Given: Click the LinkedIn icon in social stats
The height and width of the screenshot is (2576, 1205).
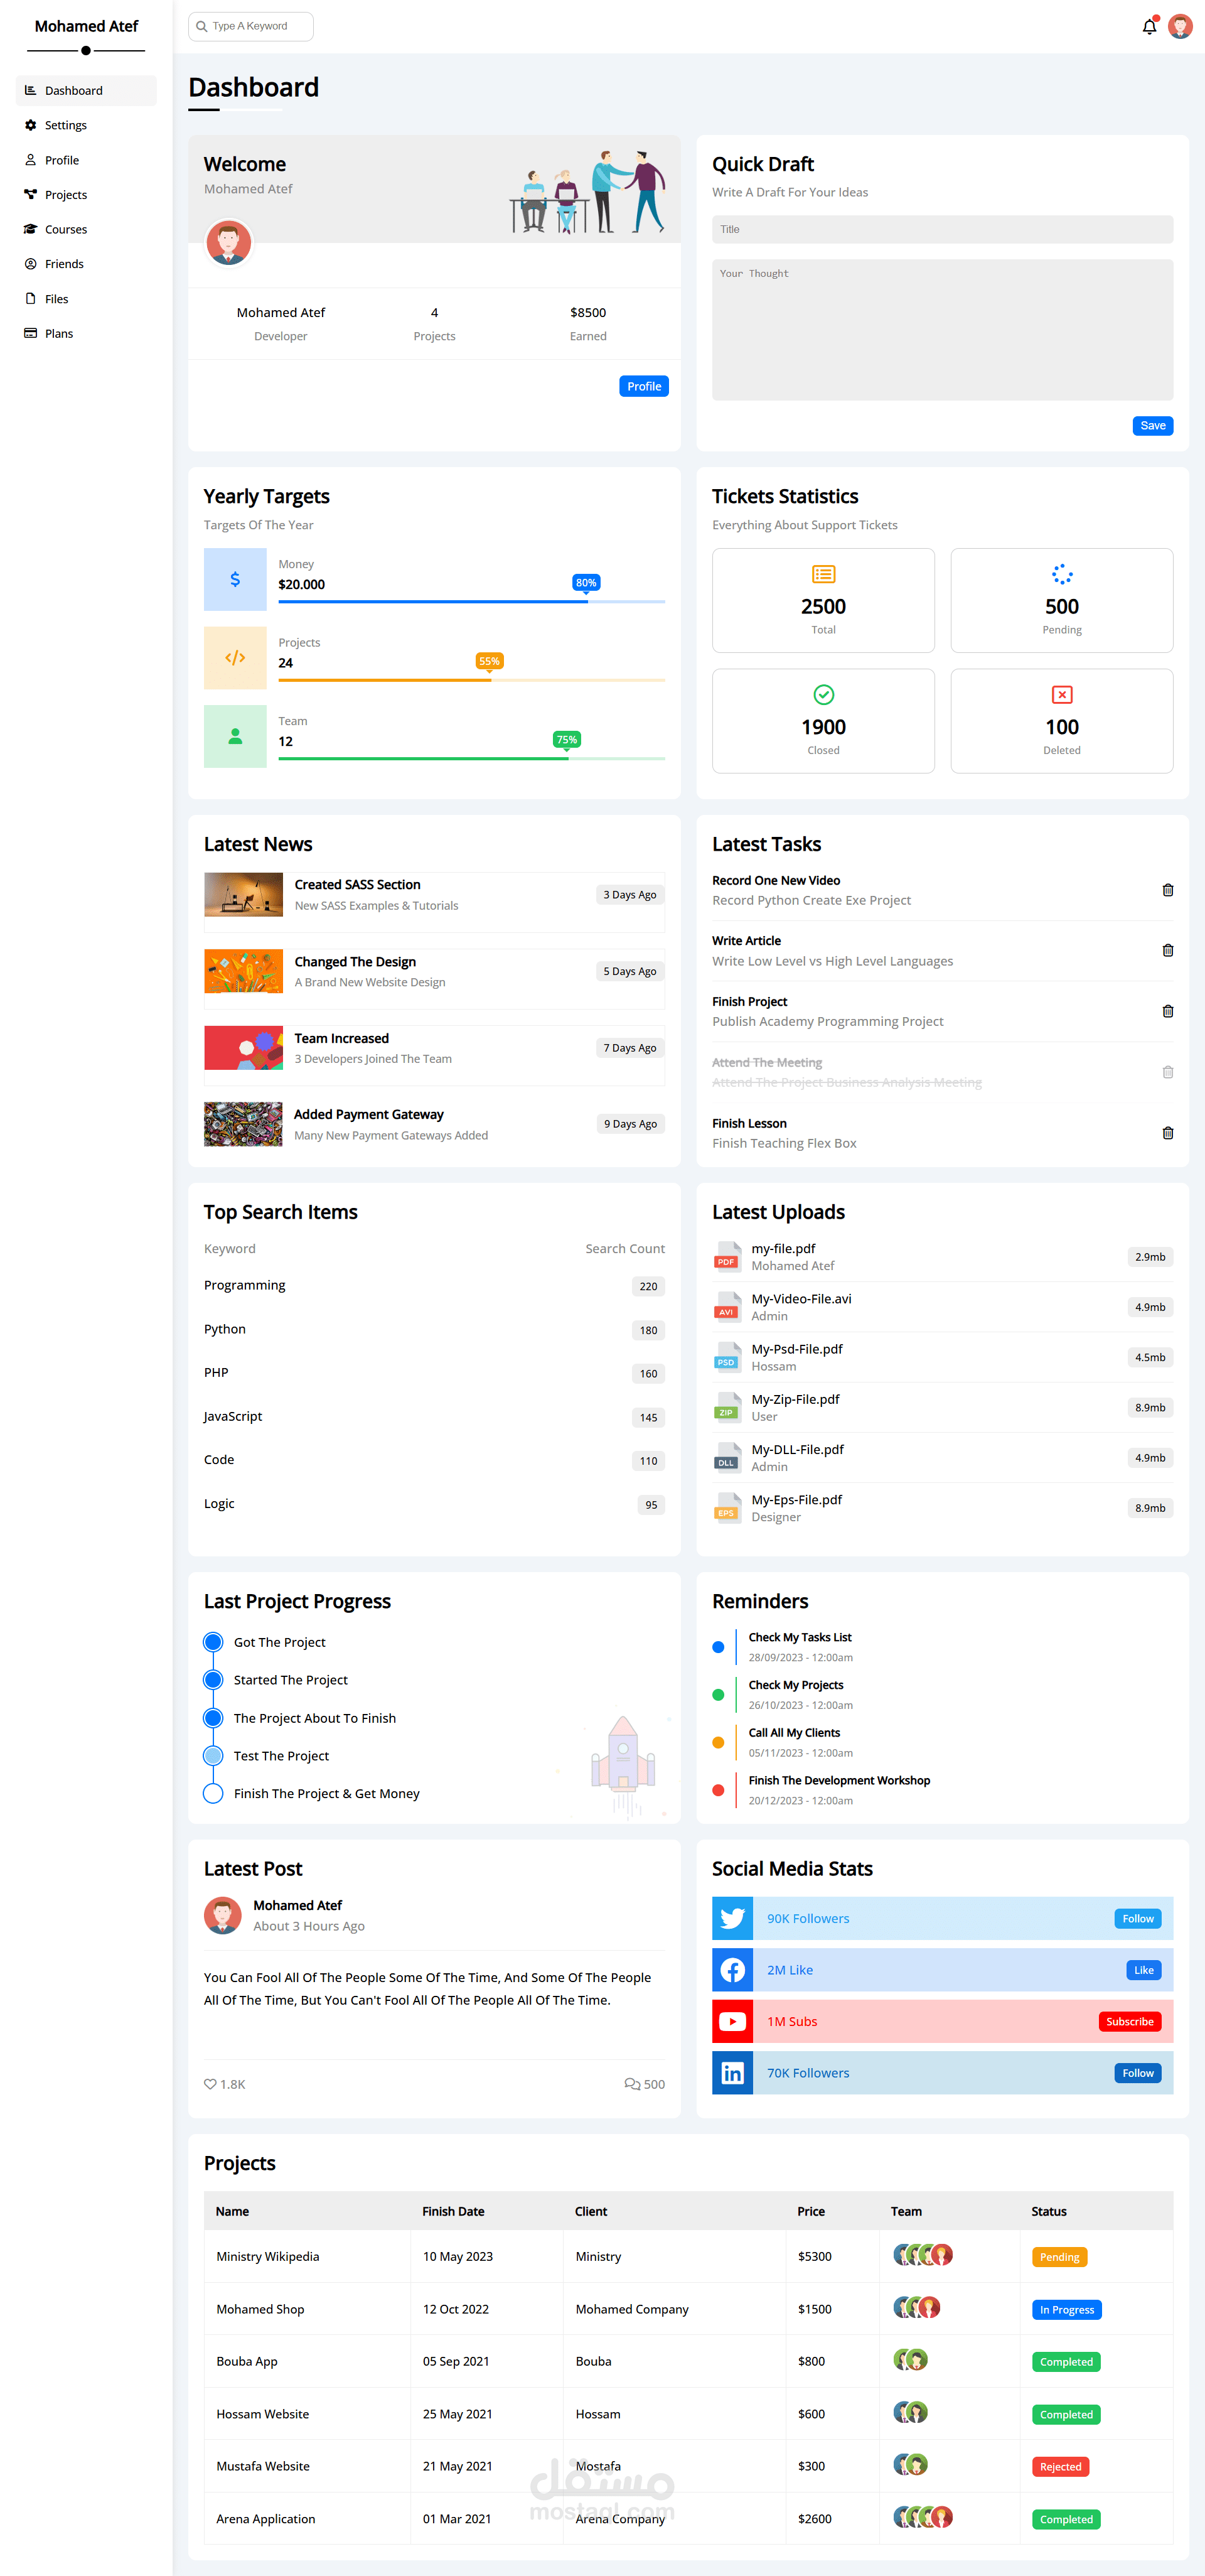Looking at the screenshot, I should [x=732, y=2073].
